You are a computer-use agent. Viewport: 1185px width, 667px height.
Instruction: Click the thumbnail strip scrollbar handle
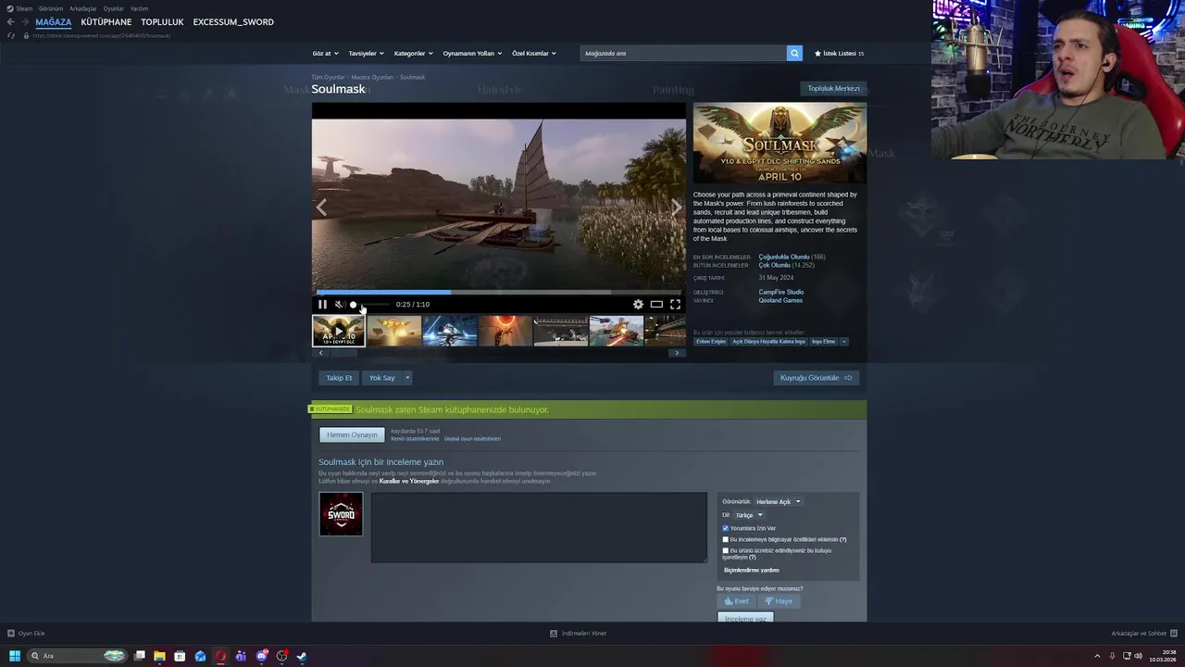(x=343, y=353)
